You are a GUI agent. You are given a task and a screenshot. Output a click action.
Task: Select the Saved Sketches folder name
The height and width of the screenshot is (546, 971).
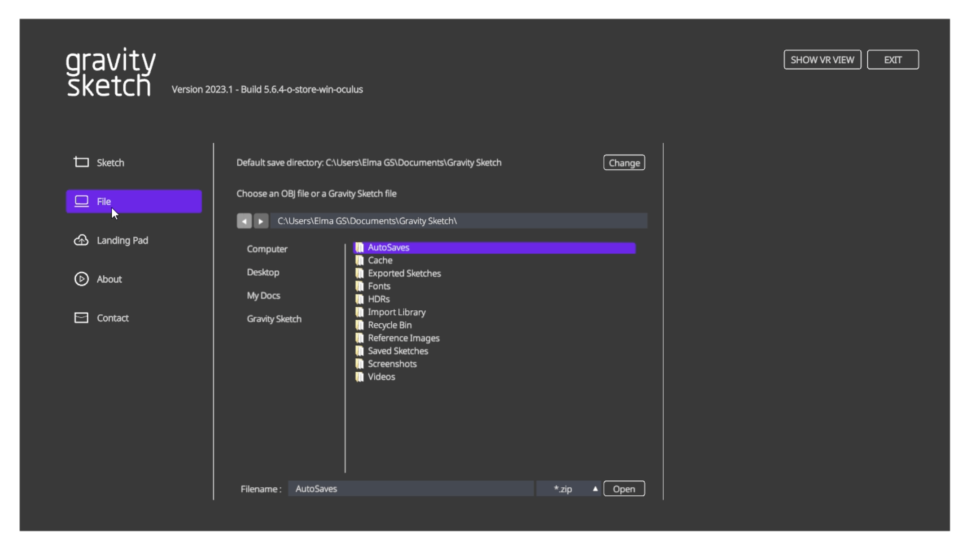click(x=398, y=351)
